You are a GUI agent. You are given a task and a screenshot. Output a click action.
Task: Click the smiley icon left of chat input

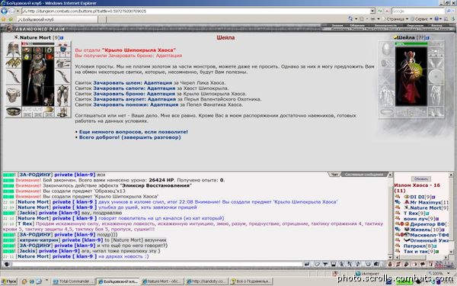pos(6,265)
